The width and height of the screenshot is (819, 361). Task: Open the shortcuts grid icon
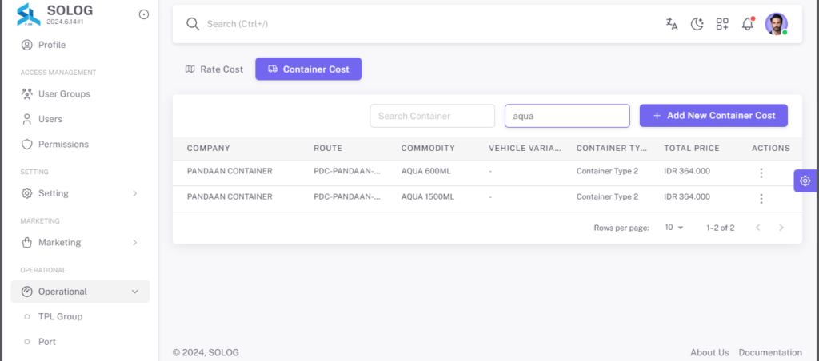[x=722, y=23]
